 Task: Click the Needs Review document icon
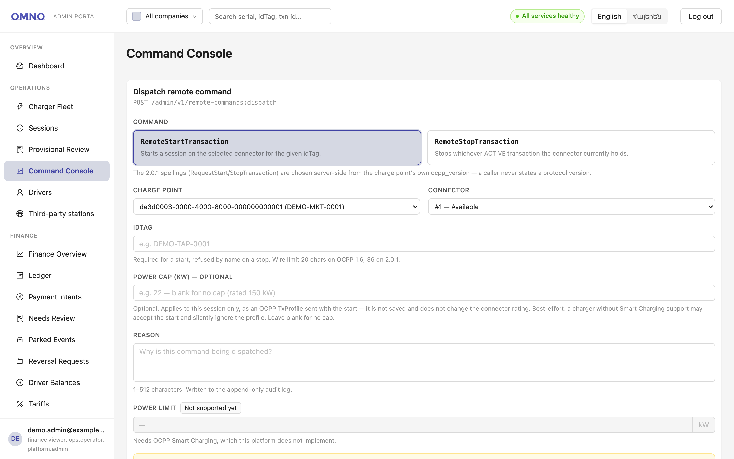coord(20,318)
